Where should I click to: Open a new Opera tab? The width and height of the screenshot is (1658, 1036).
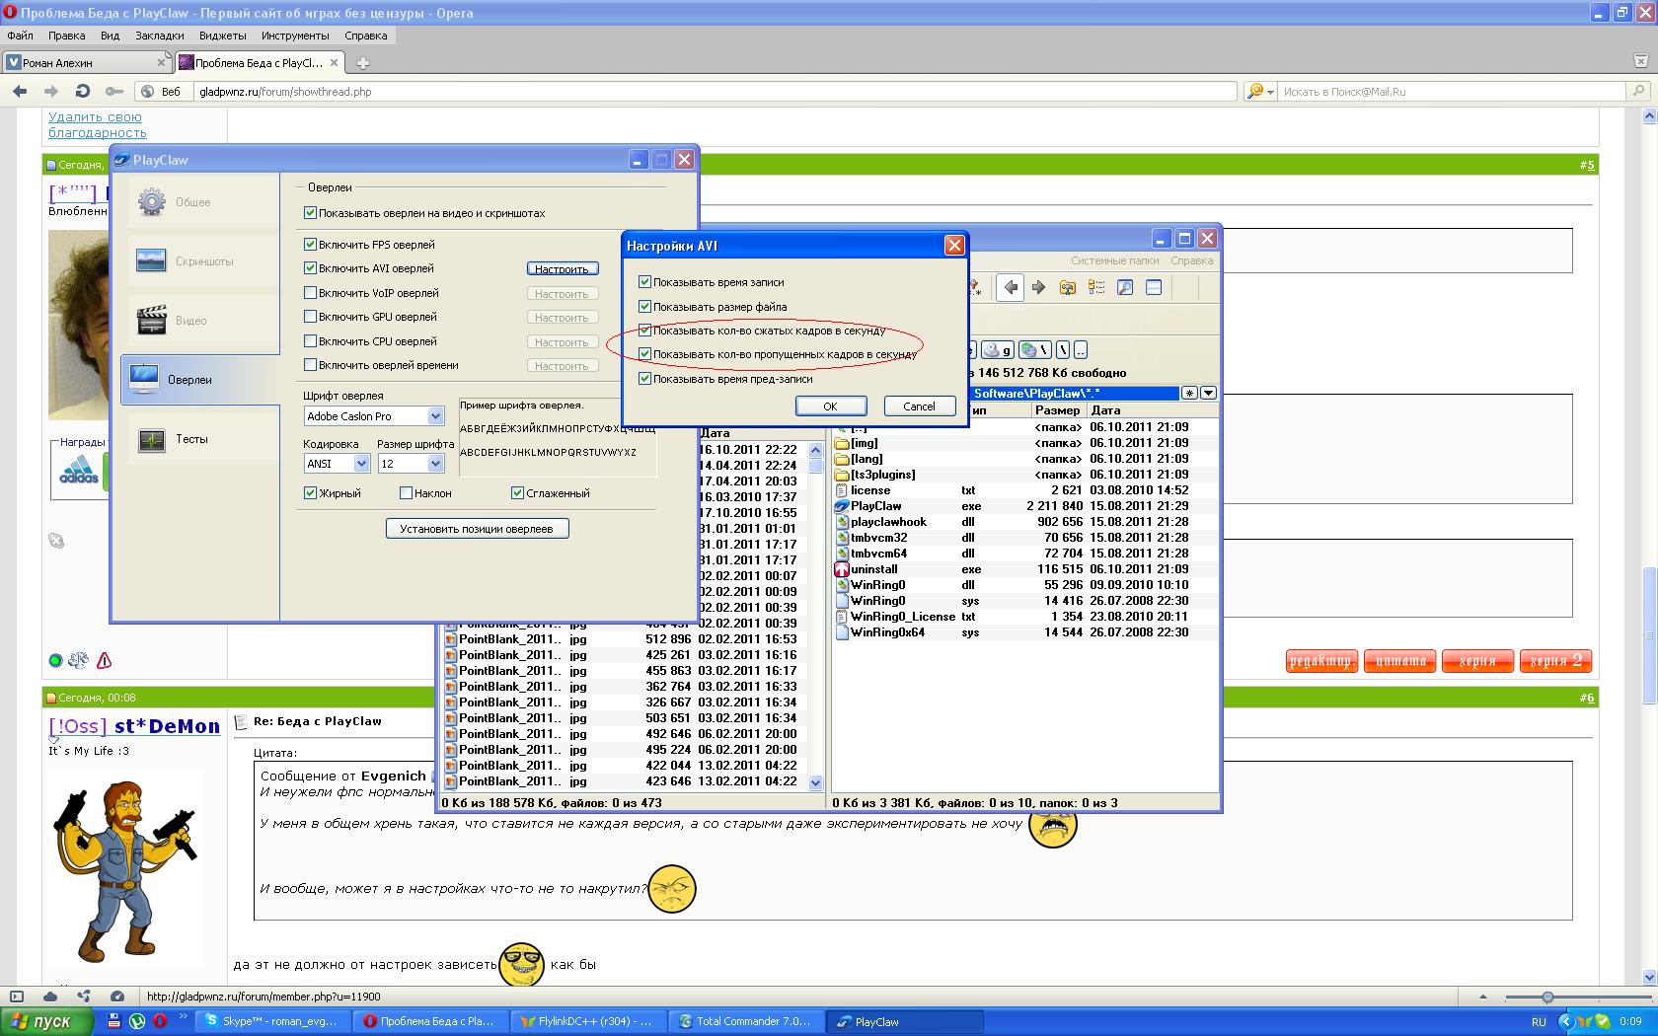[x=363, y=63]
